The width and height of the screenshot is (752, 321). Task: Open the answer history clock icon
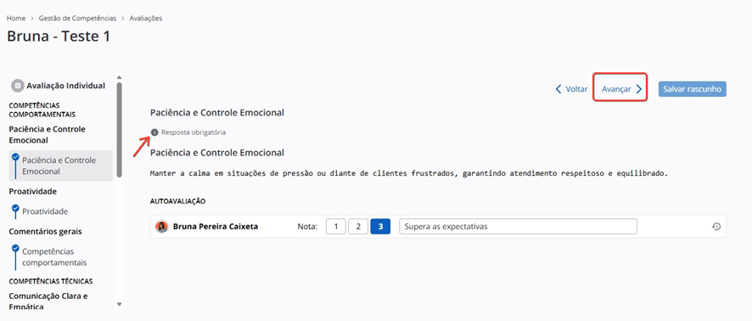coord(716,227)
